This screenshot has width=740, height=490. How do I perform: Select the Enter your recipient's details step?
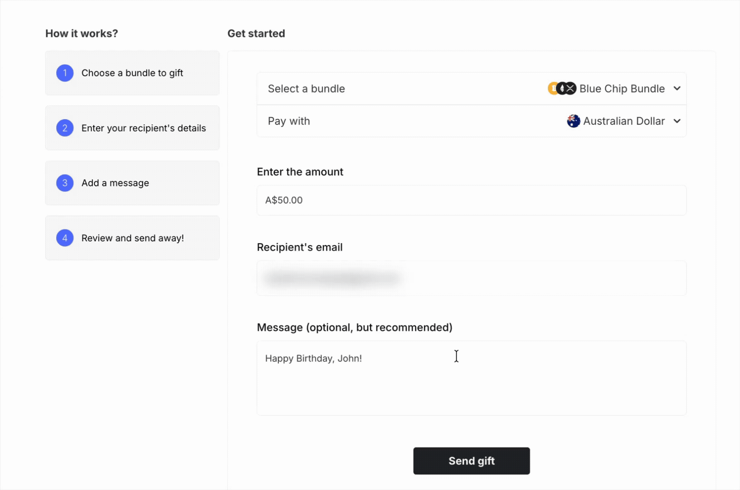point(132,128)
